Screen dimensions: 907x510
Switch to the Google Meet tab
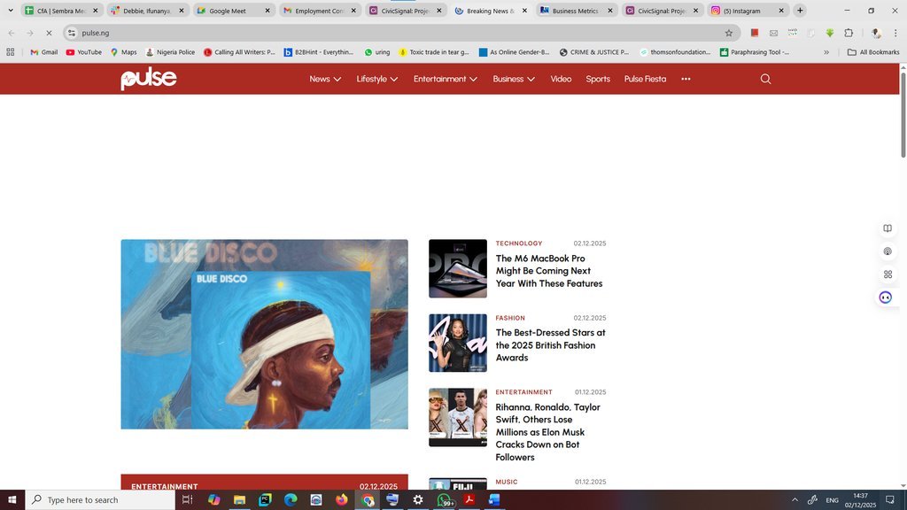pyautogui.click(x=234, y=11)
